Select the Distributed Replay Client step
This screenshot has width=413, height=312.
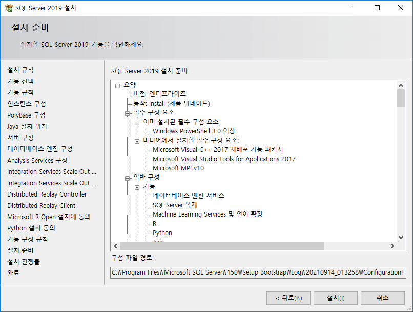point(42,205)
